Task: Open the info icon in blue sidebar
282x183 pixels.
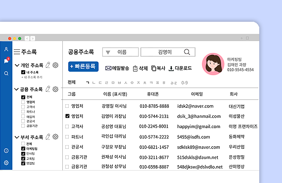Action: (x=6, y=151)
